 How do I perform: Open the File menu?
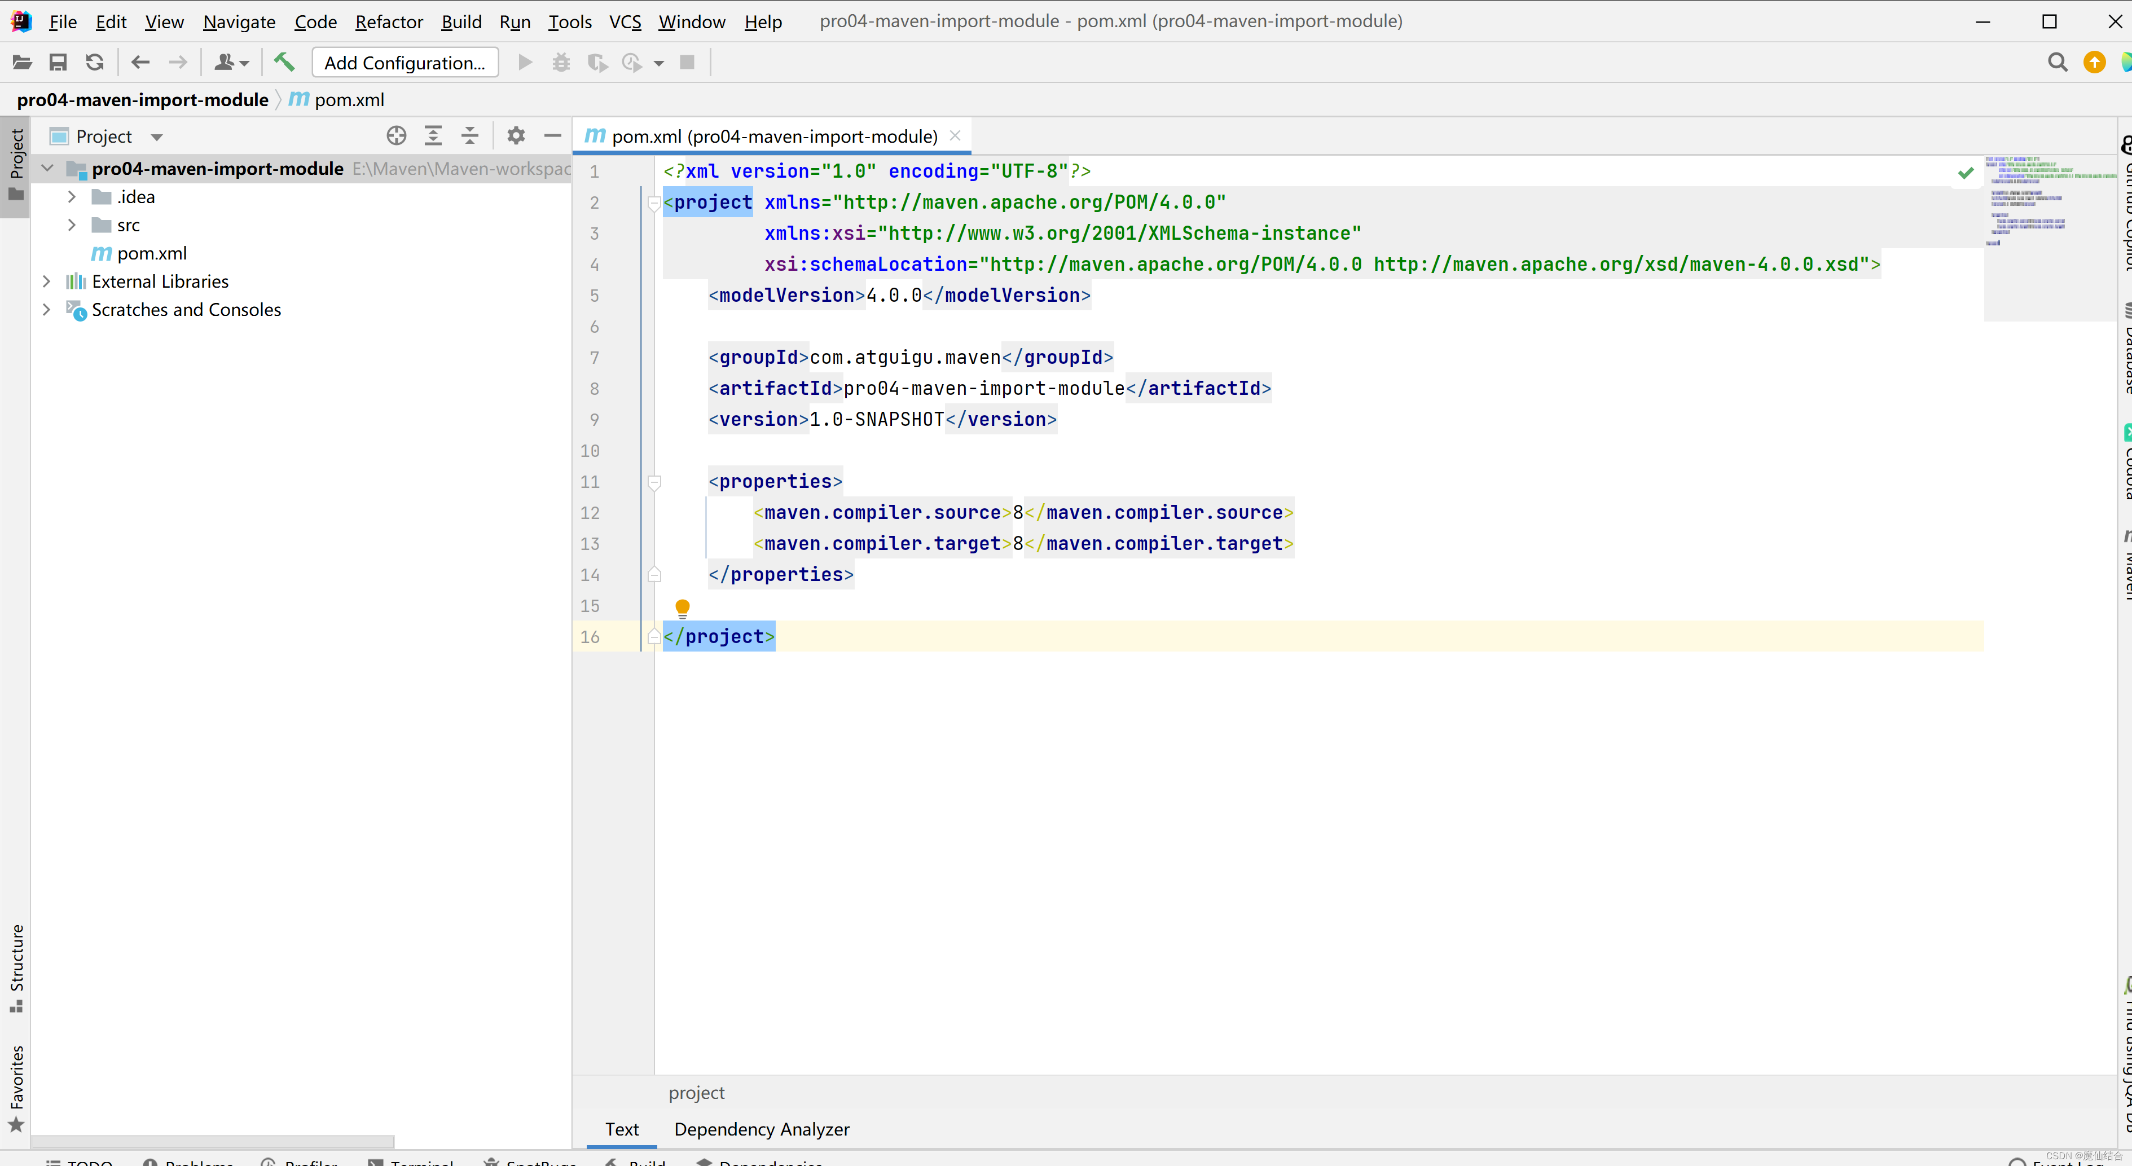[63, 21]
